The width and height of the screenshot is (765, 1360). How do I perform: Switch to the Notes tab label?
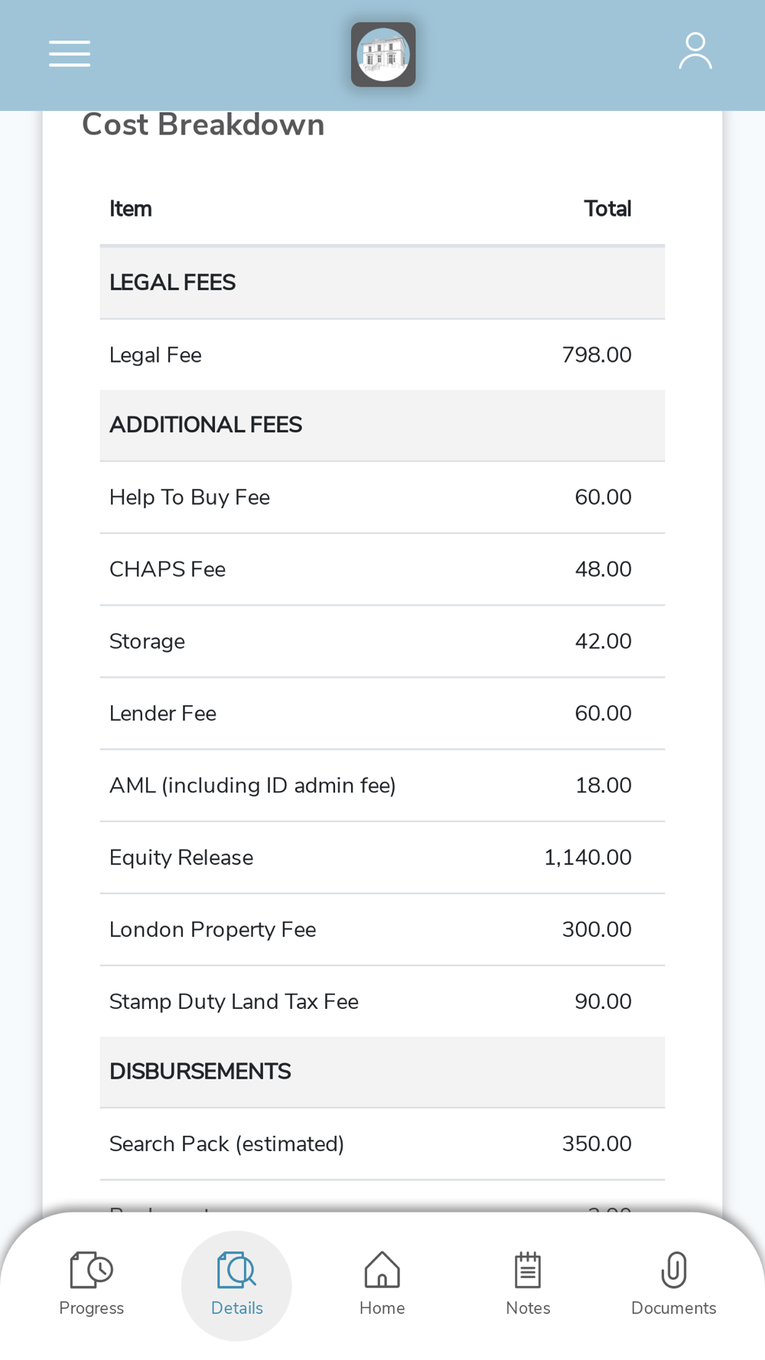(x=528, y=1308)
